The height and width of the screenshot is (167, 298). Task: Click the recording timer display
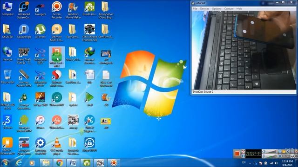[253, 154]
